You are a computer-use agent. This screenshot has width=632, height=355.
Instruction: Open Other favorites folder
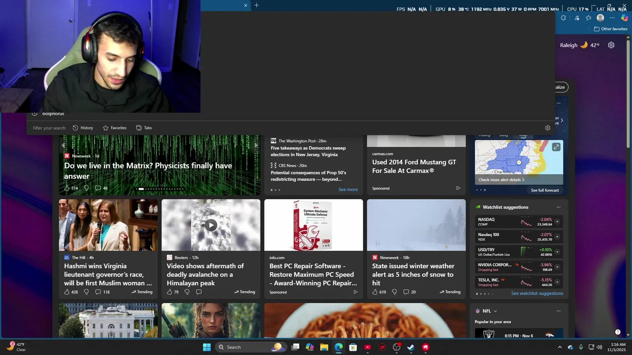pos(610,29)
